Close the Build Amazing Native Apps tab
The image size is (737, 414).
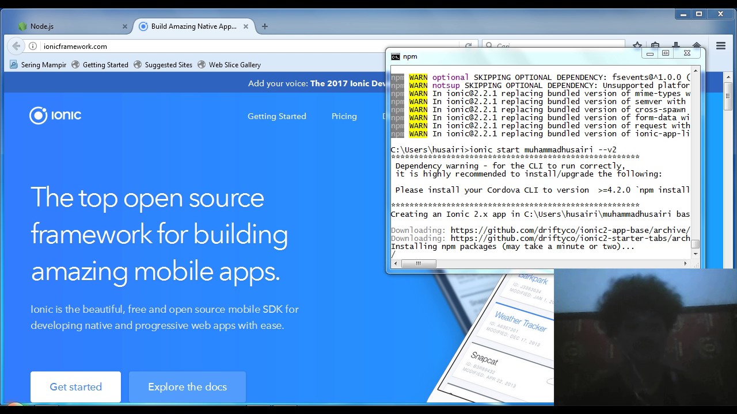pos(246,26)
